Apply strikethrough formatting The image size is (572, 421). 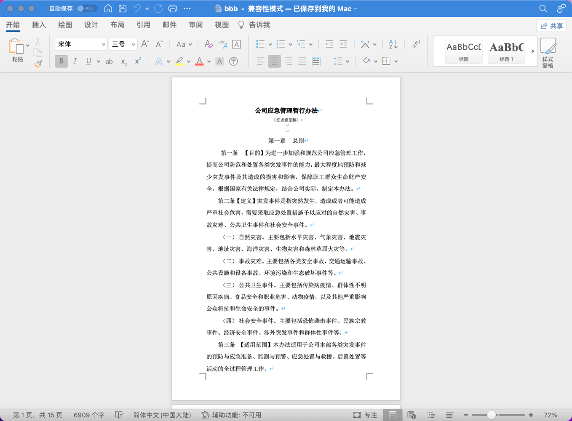(x=109, y=61)
